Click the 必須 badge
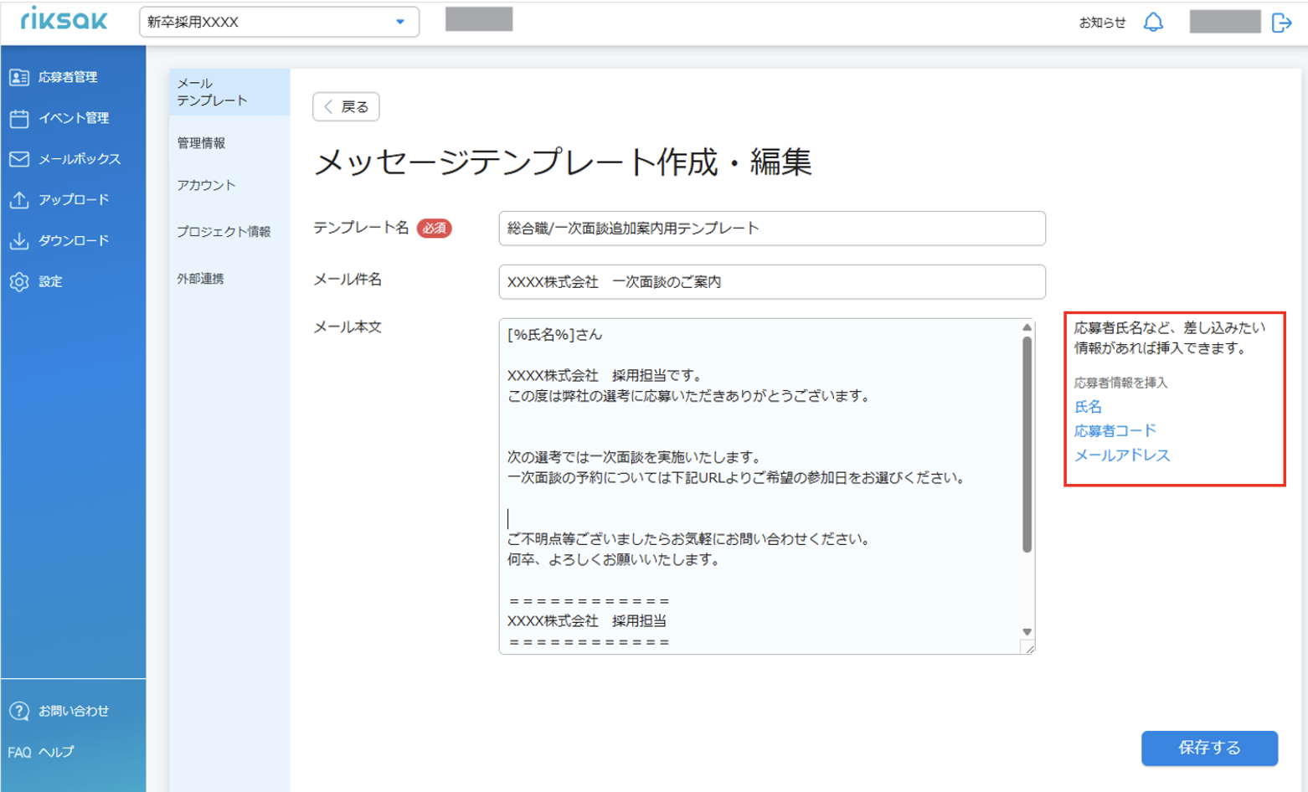Image resolution: width=1308 pixels, height=792 pixels. click(434, 228)
